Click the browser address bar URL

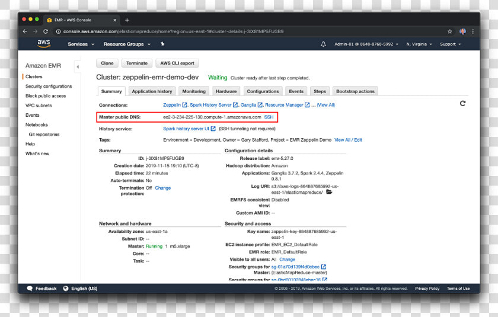[173, 31]
